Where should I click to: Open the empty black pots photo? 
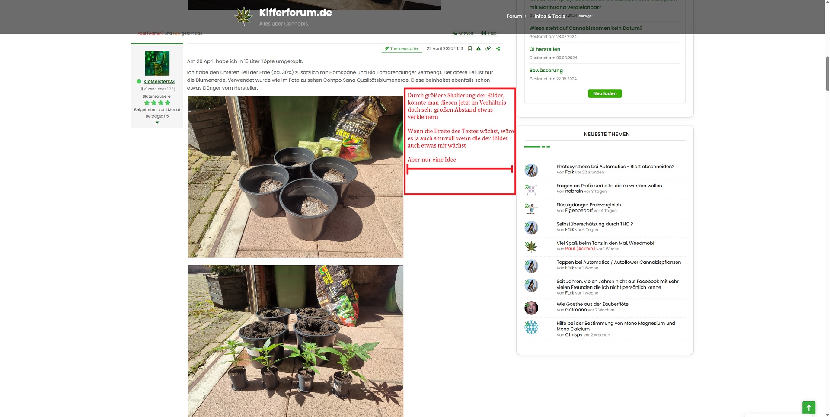[x=295, y=177]
